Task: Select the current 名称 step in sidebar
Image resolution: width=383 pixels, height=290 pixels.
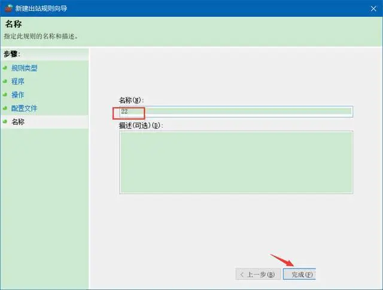Action: 18,122
